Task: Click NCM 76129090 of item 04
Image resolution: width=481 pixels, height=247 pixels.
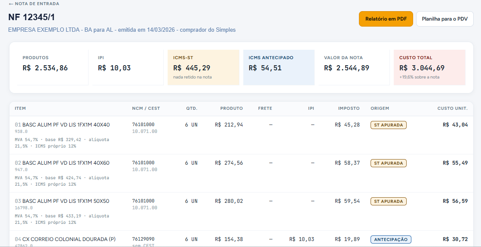Action: pyautogui.click(x=143, y=239)
